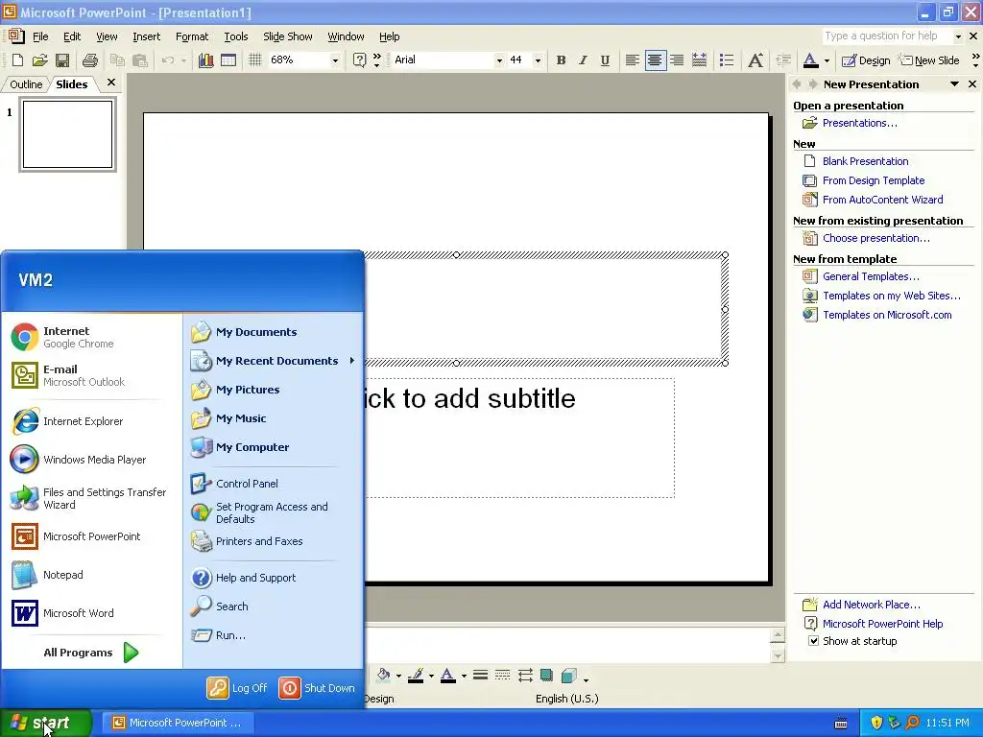Open My Computer from the Start menu

coord(273,447)
